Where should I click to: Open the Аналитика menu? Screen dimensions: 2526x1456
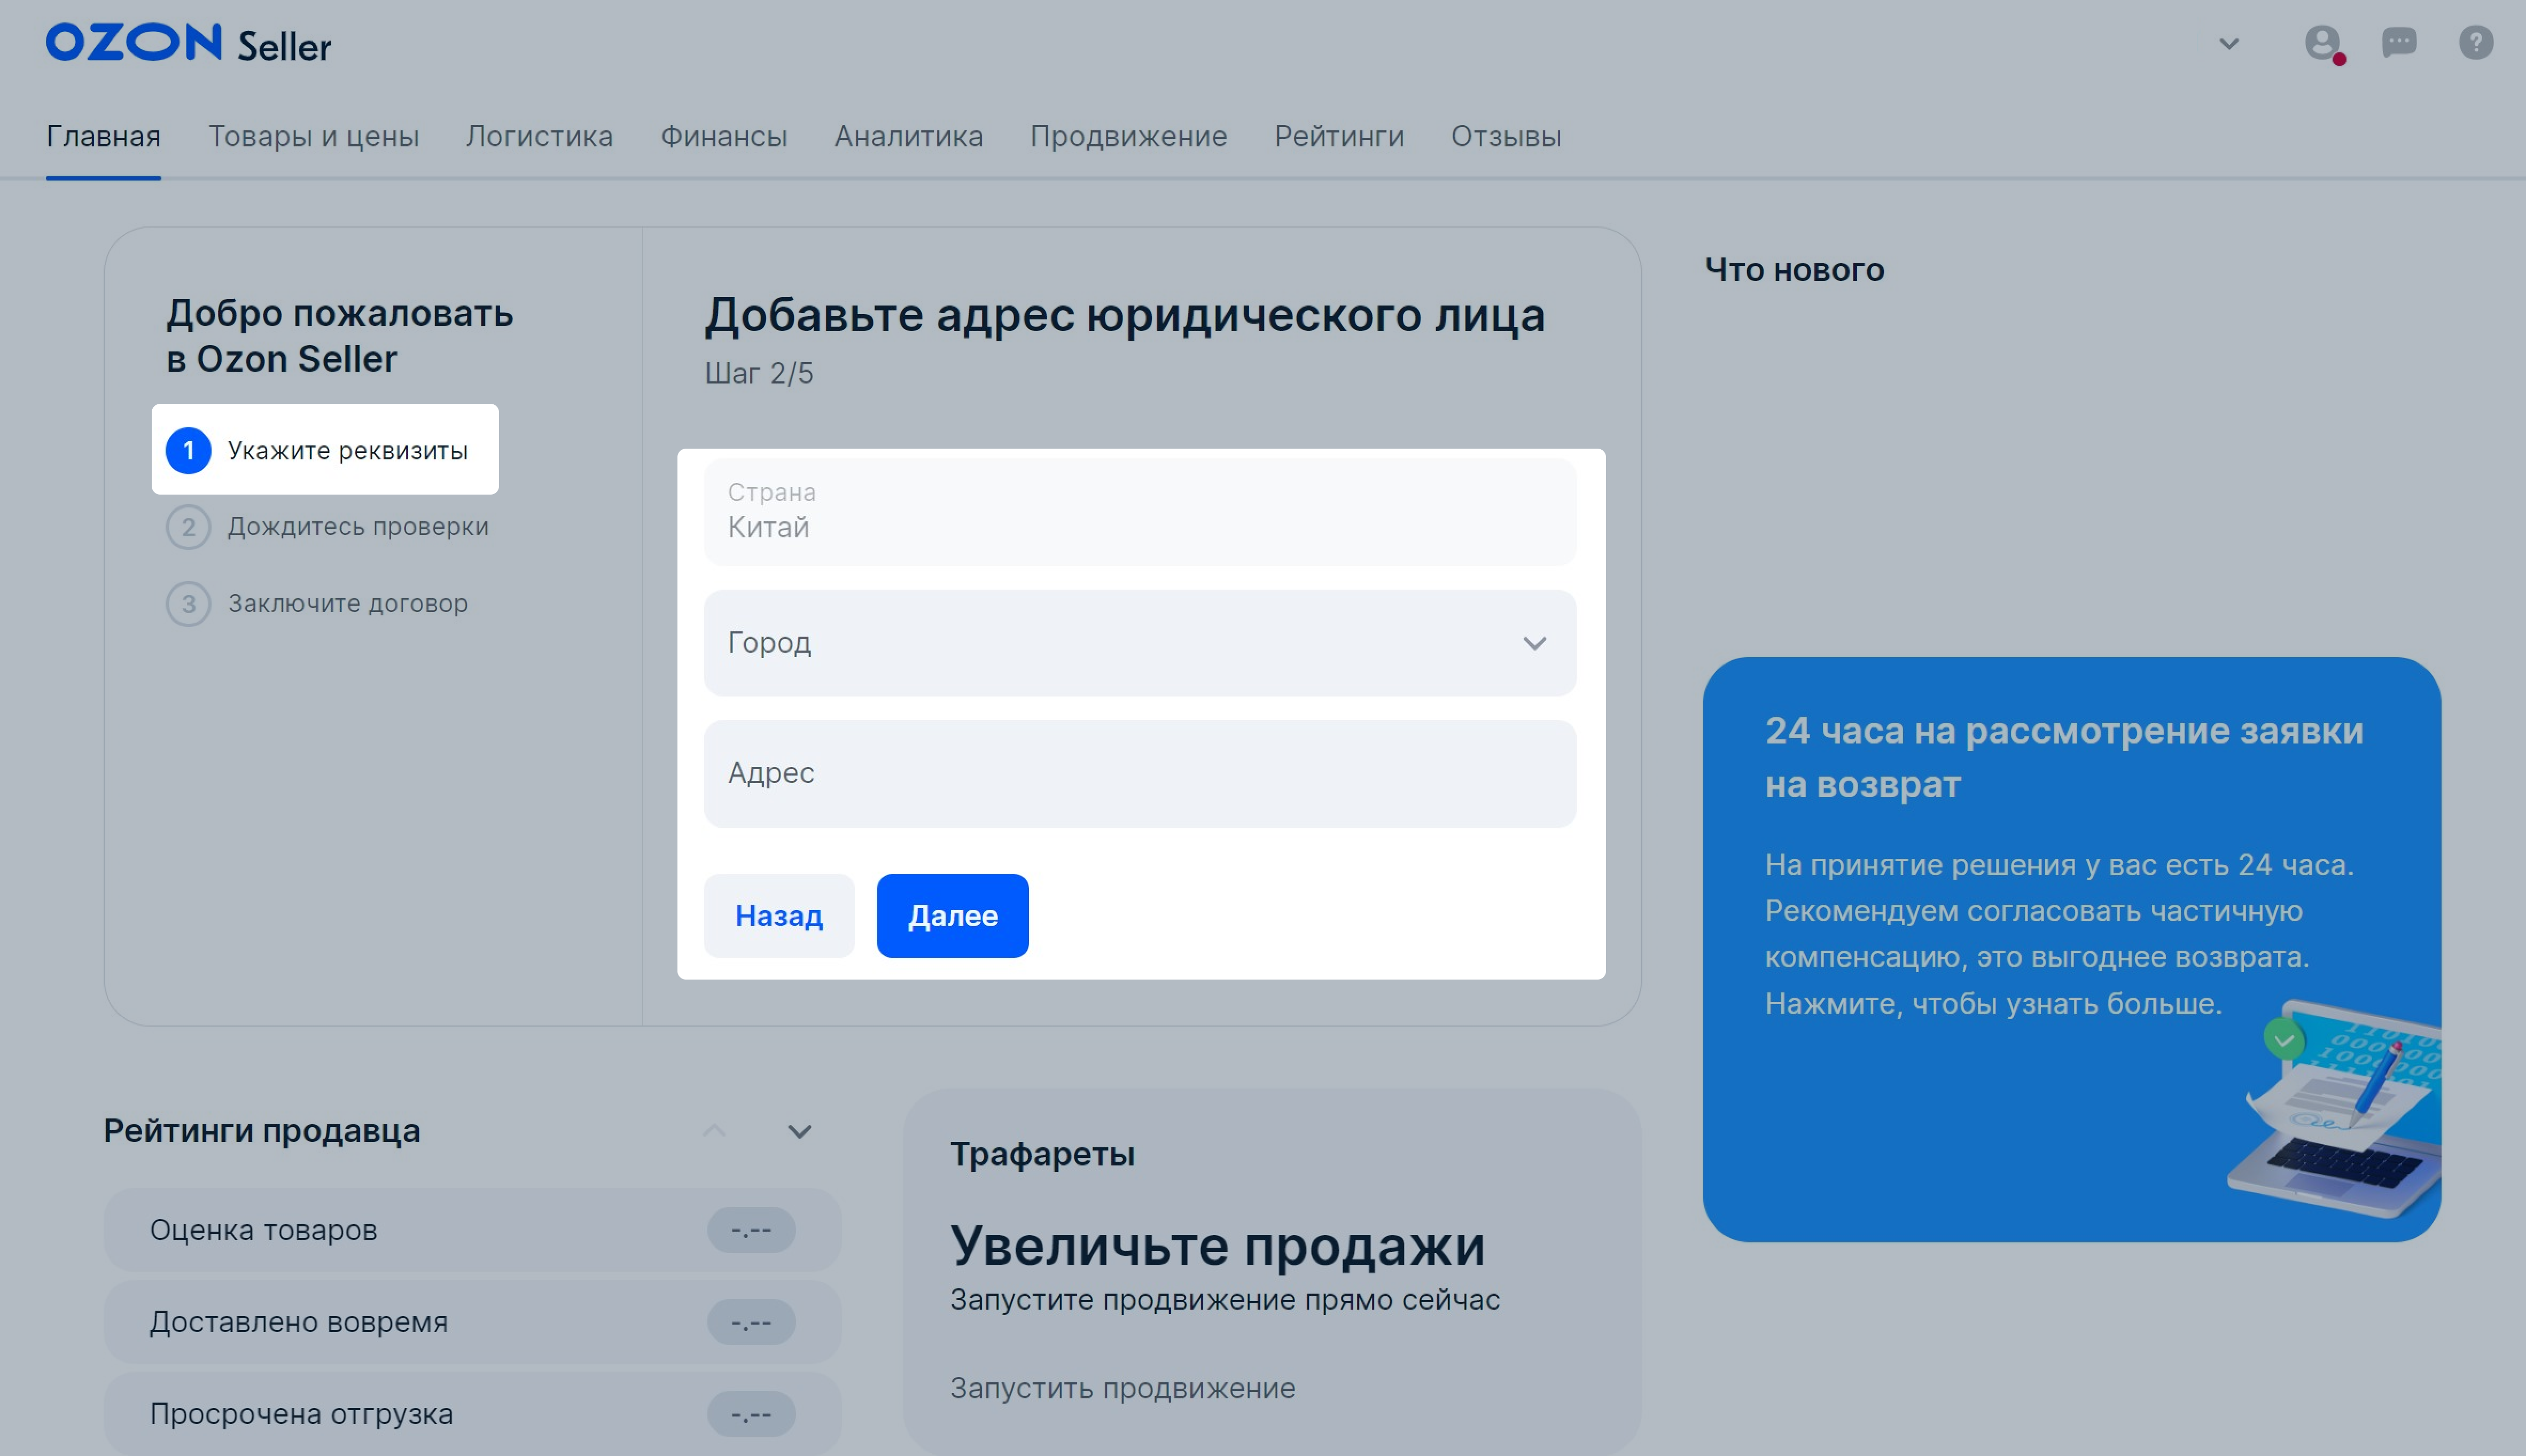tap(909, 136)
